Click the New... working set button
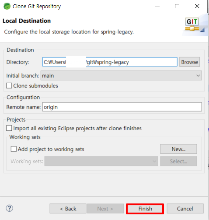The width and height of the screenshot is (209, 220). click(x=178, y=149)
